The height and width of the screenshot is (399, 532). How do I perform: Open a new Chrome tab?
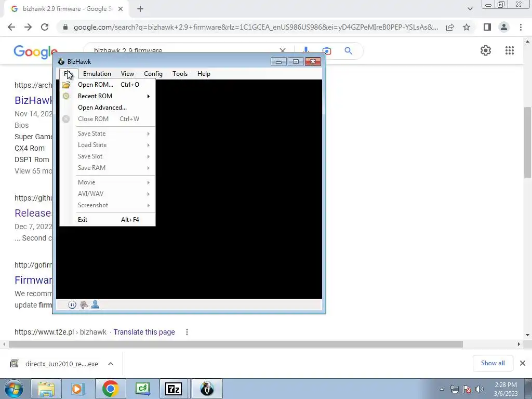tap(140, 9)
